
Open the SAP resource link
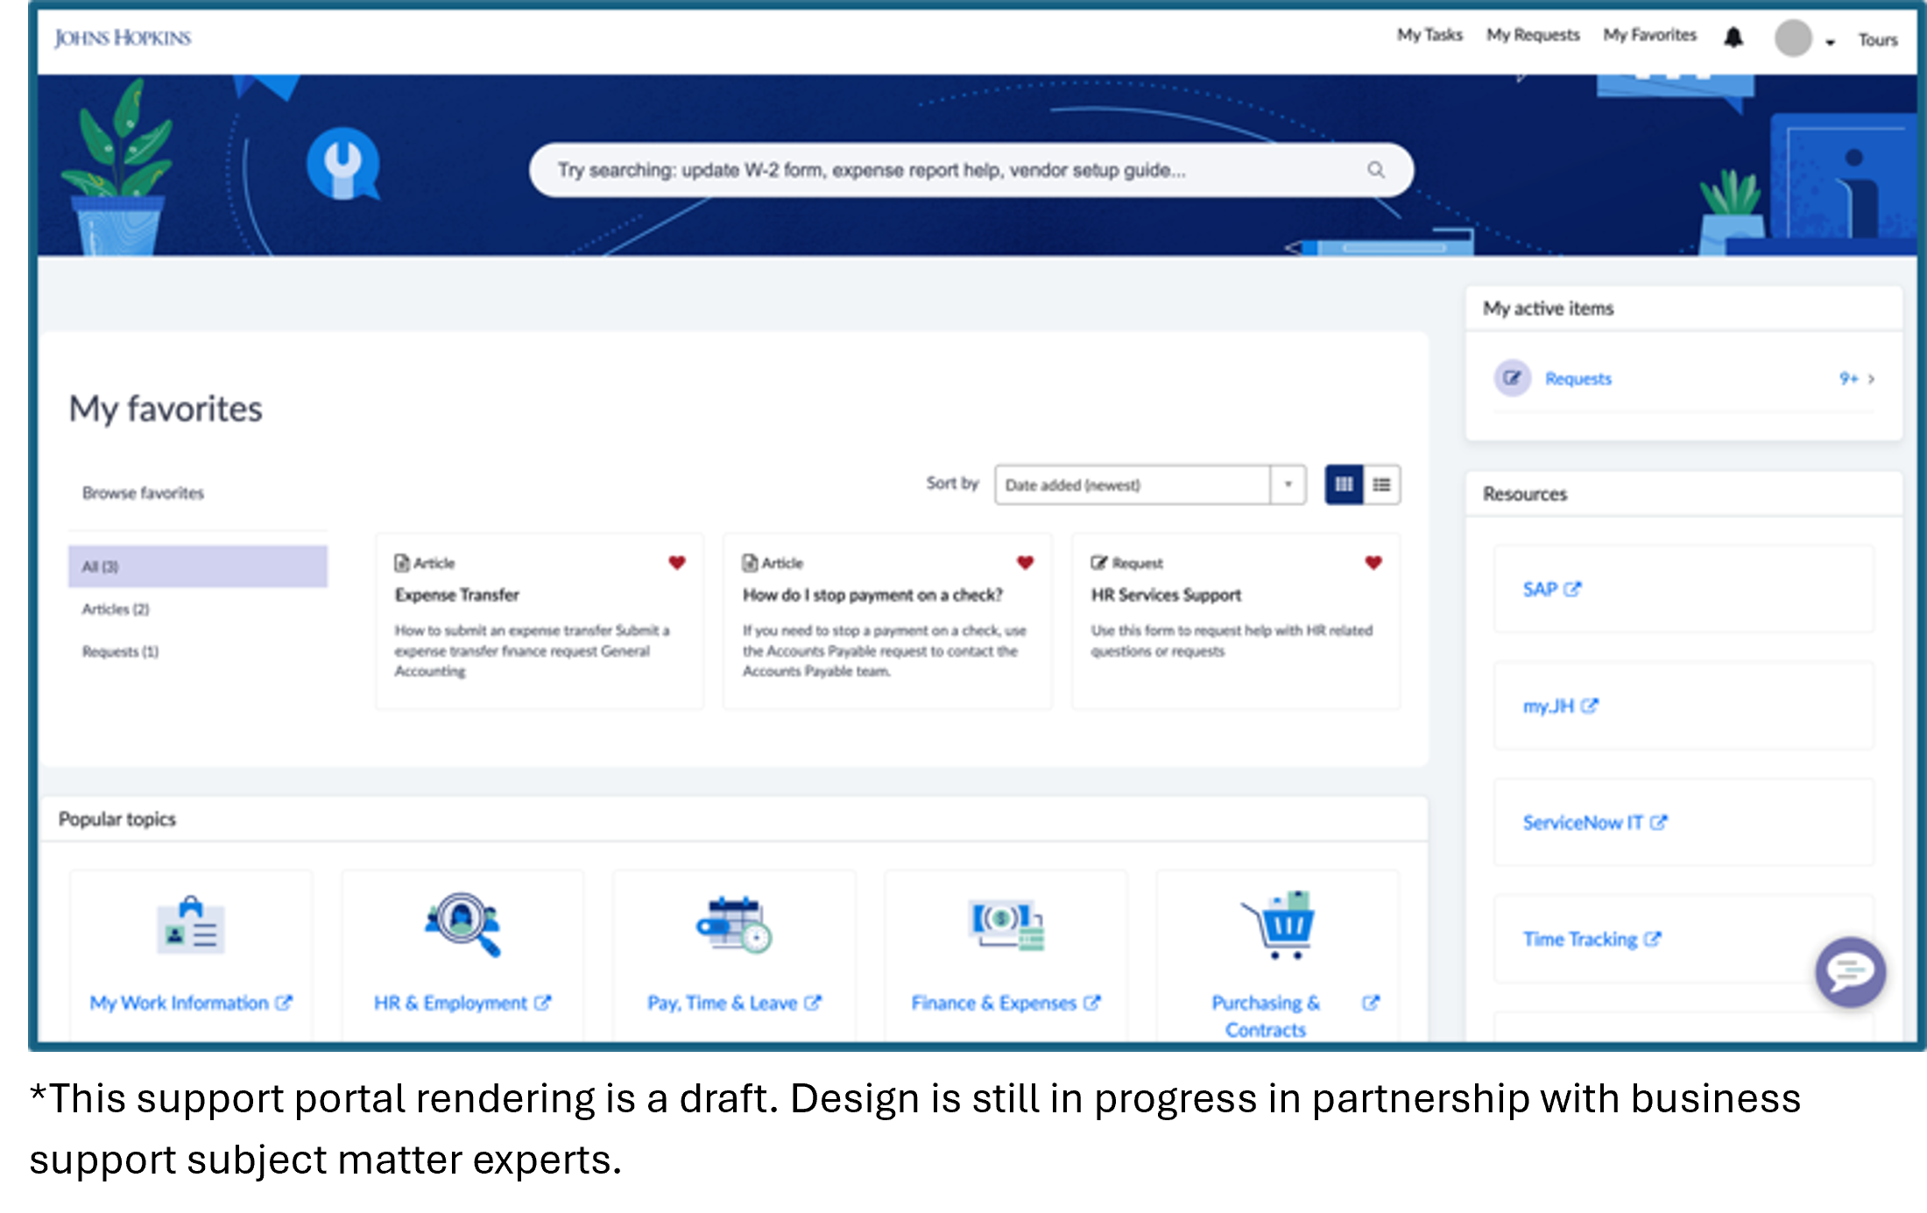[1540, 589]
